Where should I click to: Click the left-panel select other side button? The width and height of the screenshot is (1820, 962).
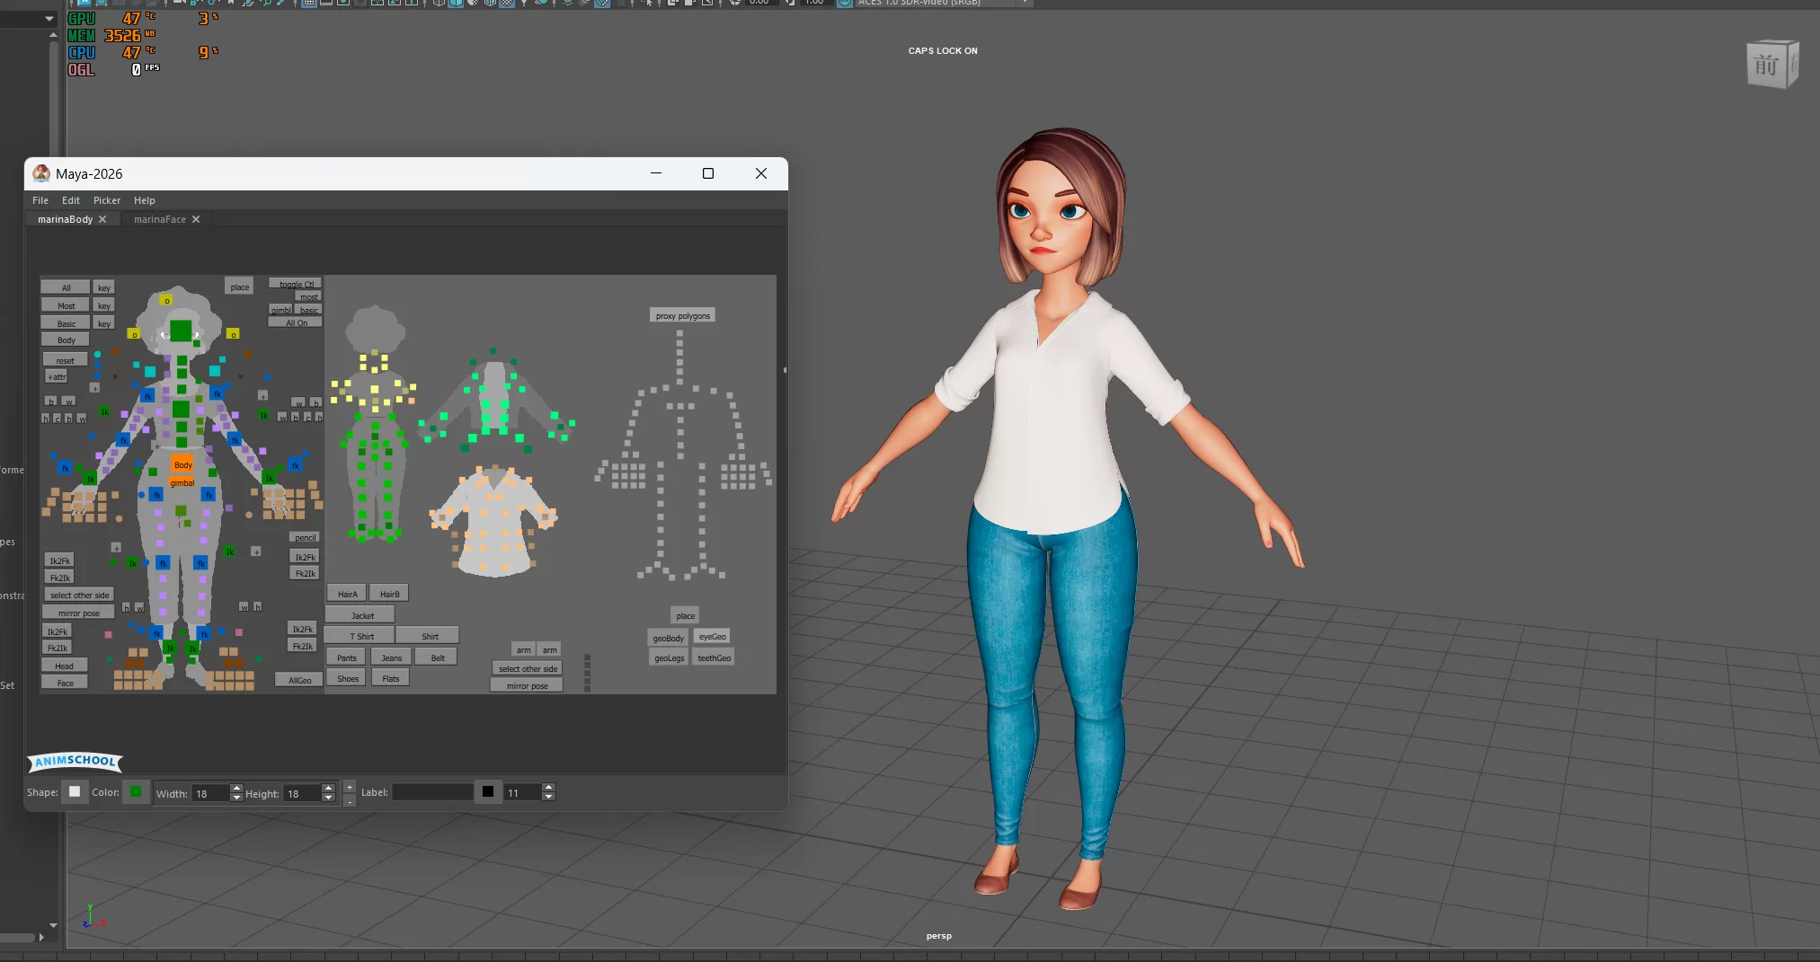[79, 595]
